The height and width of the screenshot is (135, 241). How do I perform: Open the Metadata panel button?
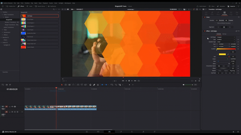tap(221, 6)
